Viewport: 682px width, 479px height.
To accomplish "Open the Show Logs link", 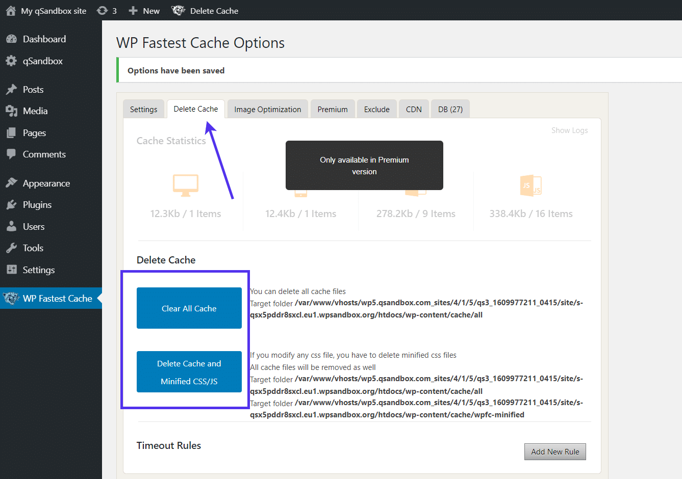I will 569,130.
